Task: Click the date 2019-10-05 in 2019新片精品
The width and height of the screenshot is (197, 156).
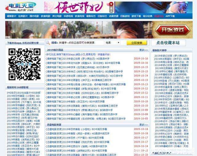Action: [x=141, y=119]
